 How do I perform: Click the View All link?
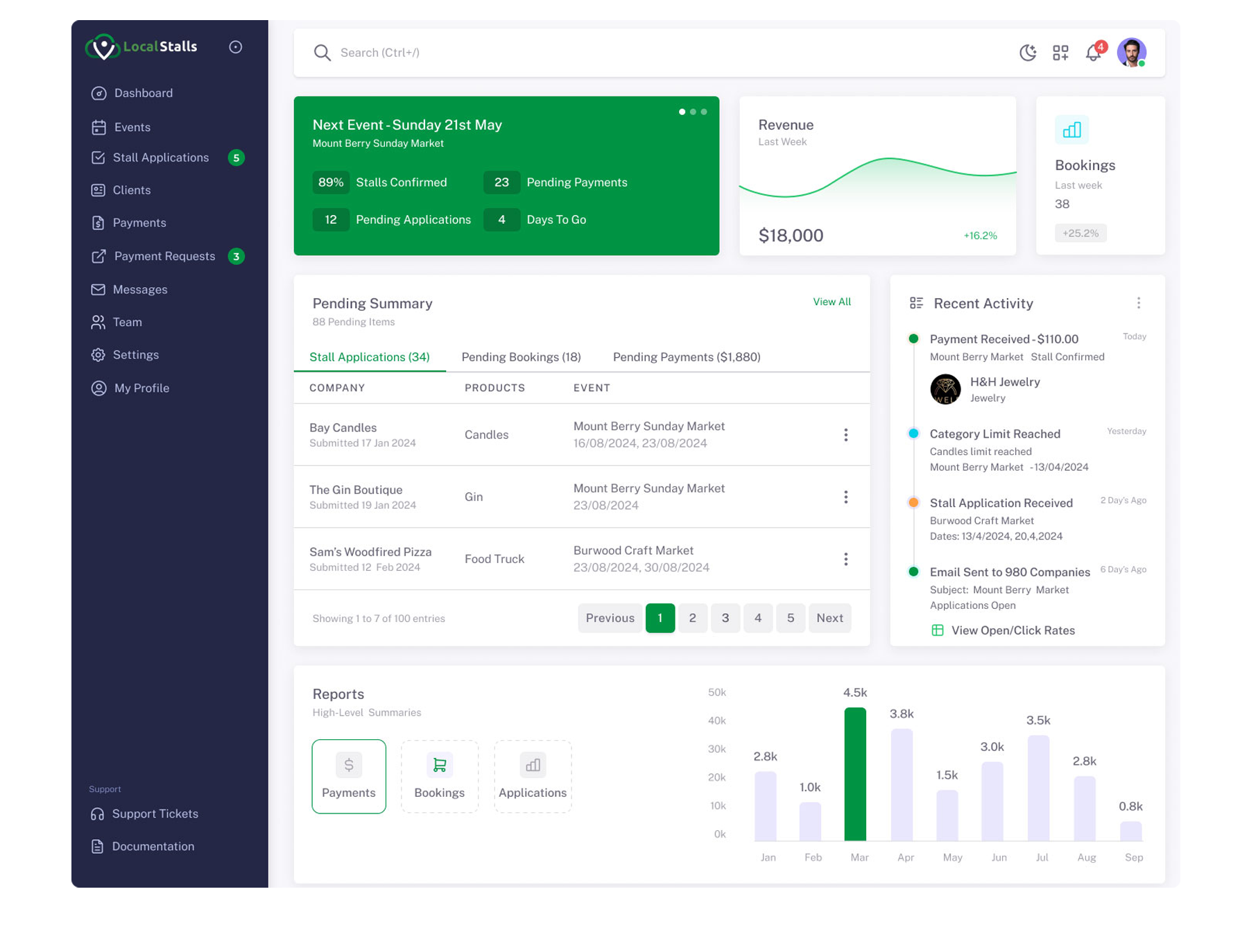(832, 302)
